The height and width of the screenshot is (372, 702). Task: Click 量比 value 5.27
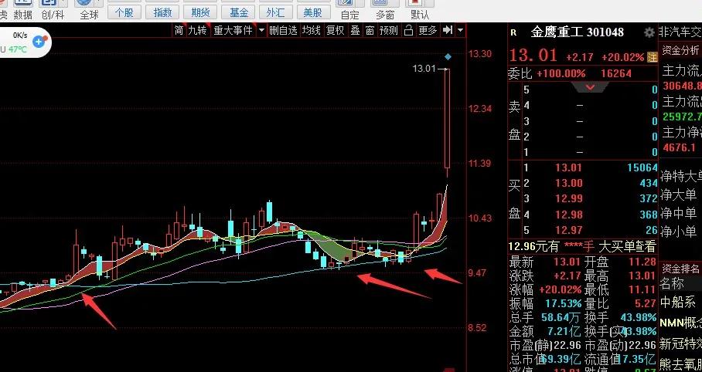pyautogui.click(x=645, y=303)
